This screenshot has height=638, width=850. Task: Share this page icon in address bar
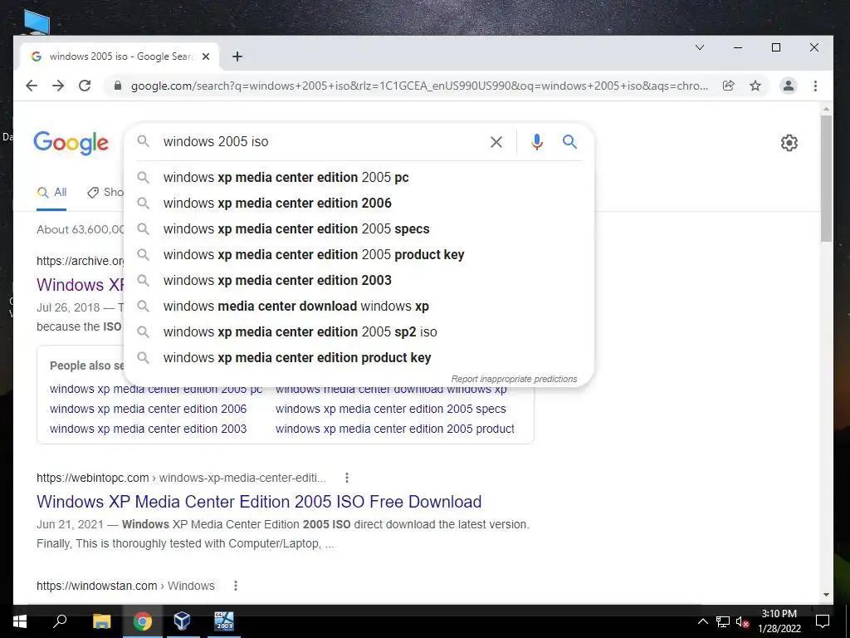tap(729, 86)
